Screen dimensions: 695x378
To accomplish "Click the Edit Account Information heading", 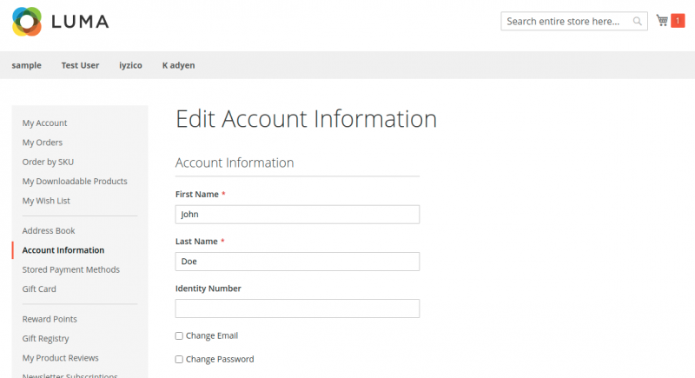I will (307, 119).
